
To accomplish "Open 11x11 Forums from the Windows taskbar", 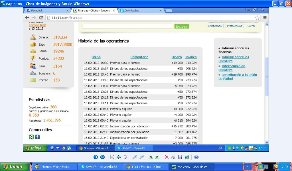I will point(145,167).
